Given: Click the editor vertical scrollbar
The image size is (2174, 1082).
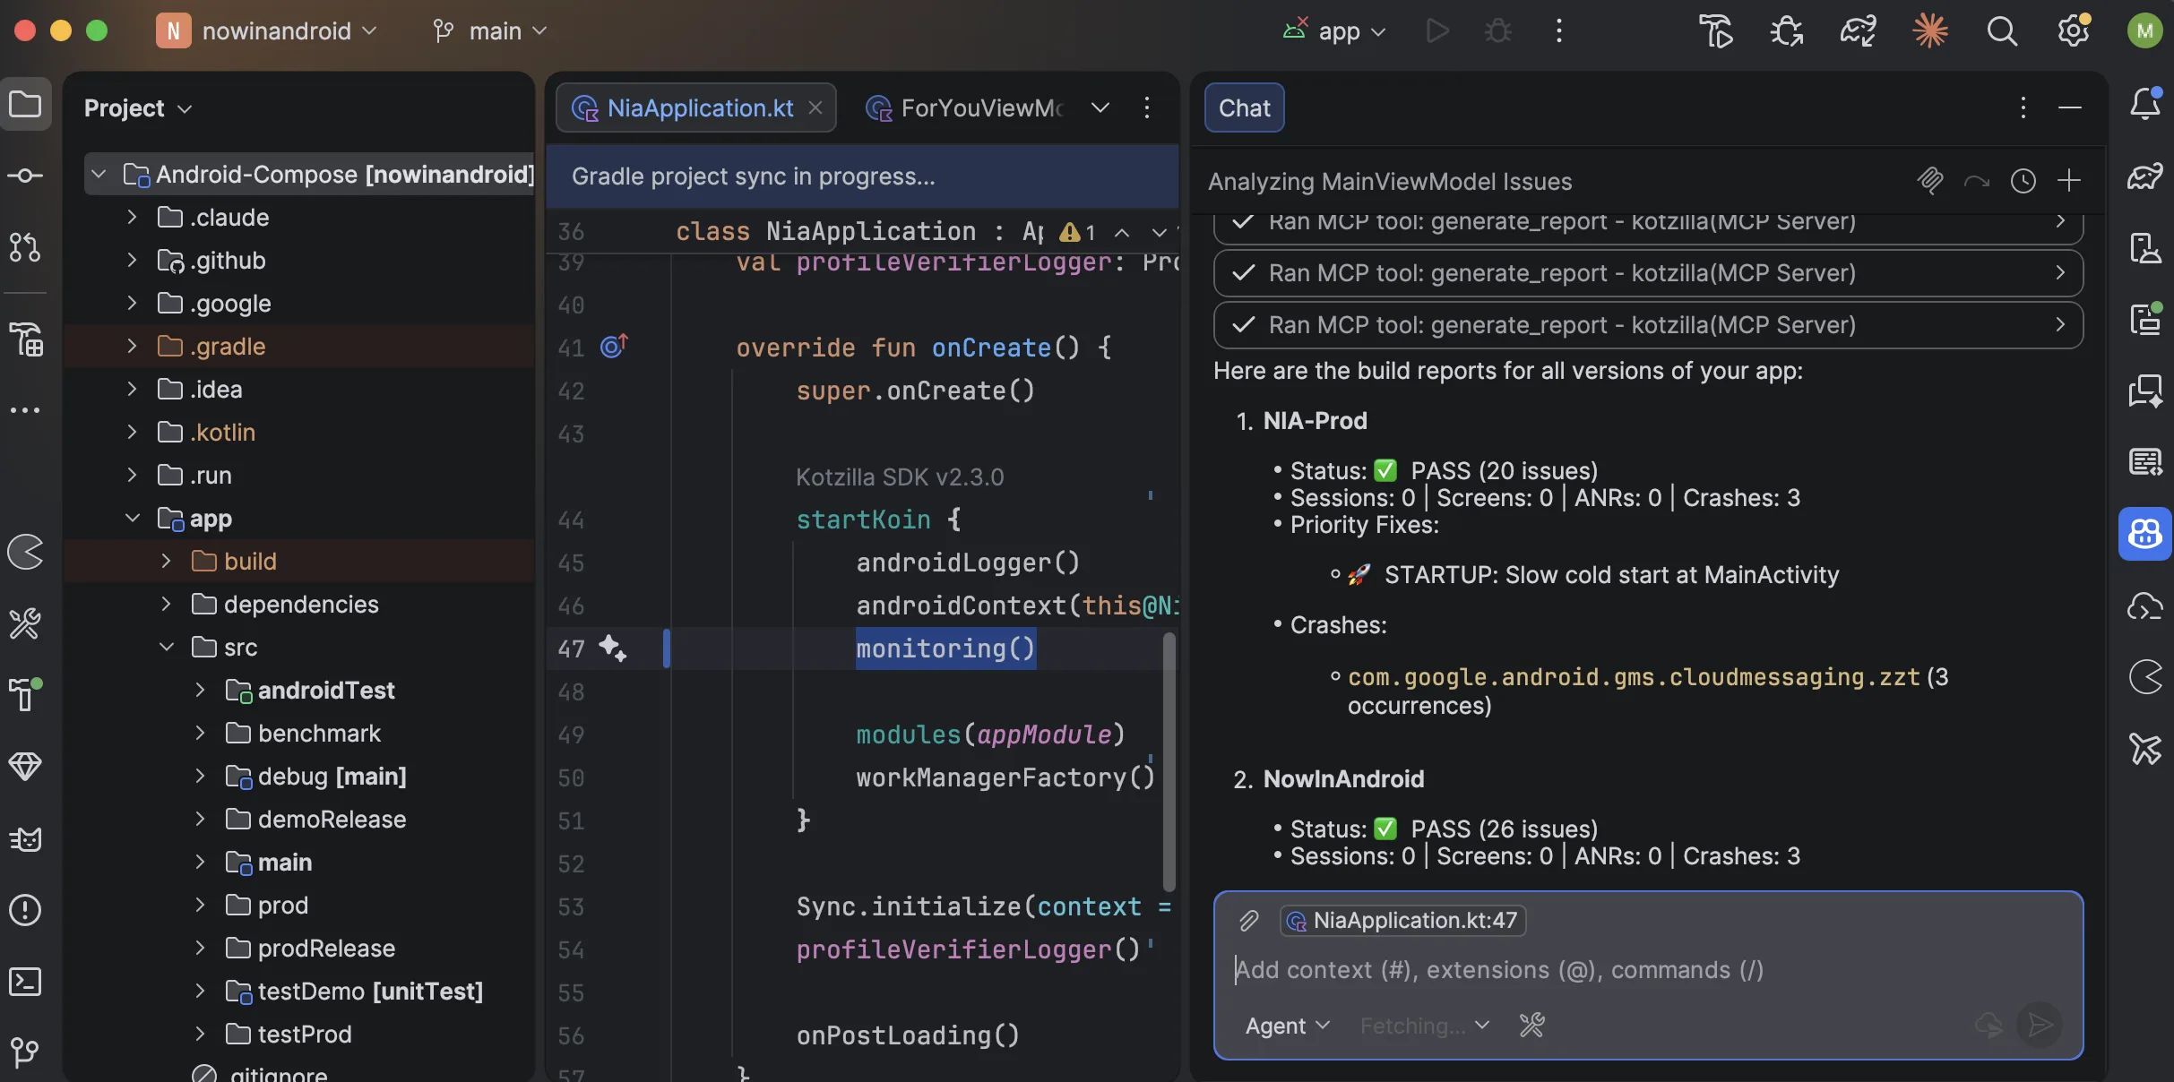Looking at the screenshot, I should [1169, 761].
